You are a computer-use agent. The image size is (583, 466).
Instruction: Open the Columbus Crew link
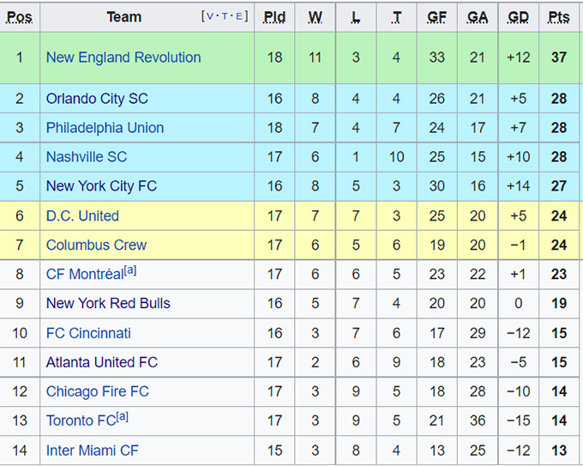tap(96, 245)
